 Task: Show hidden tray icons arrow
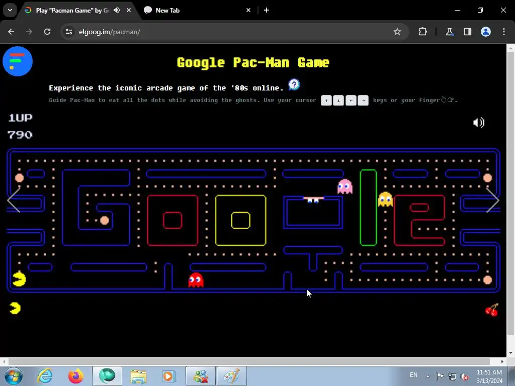coord(427,376)
